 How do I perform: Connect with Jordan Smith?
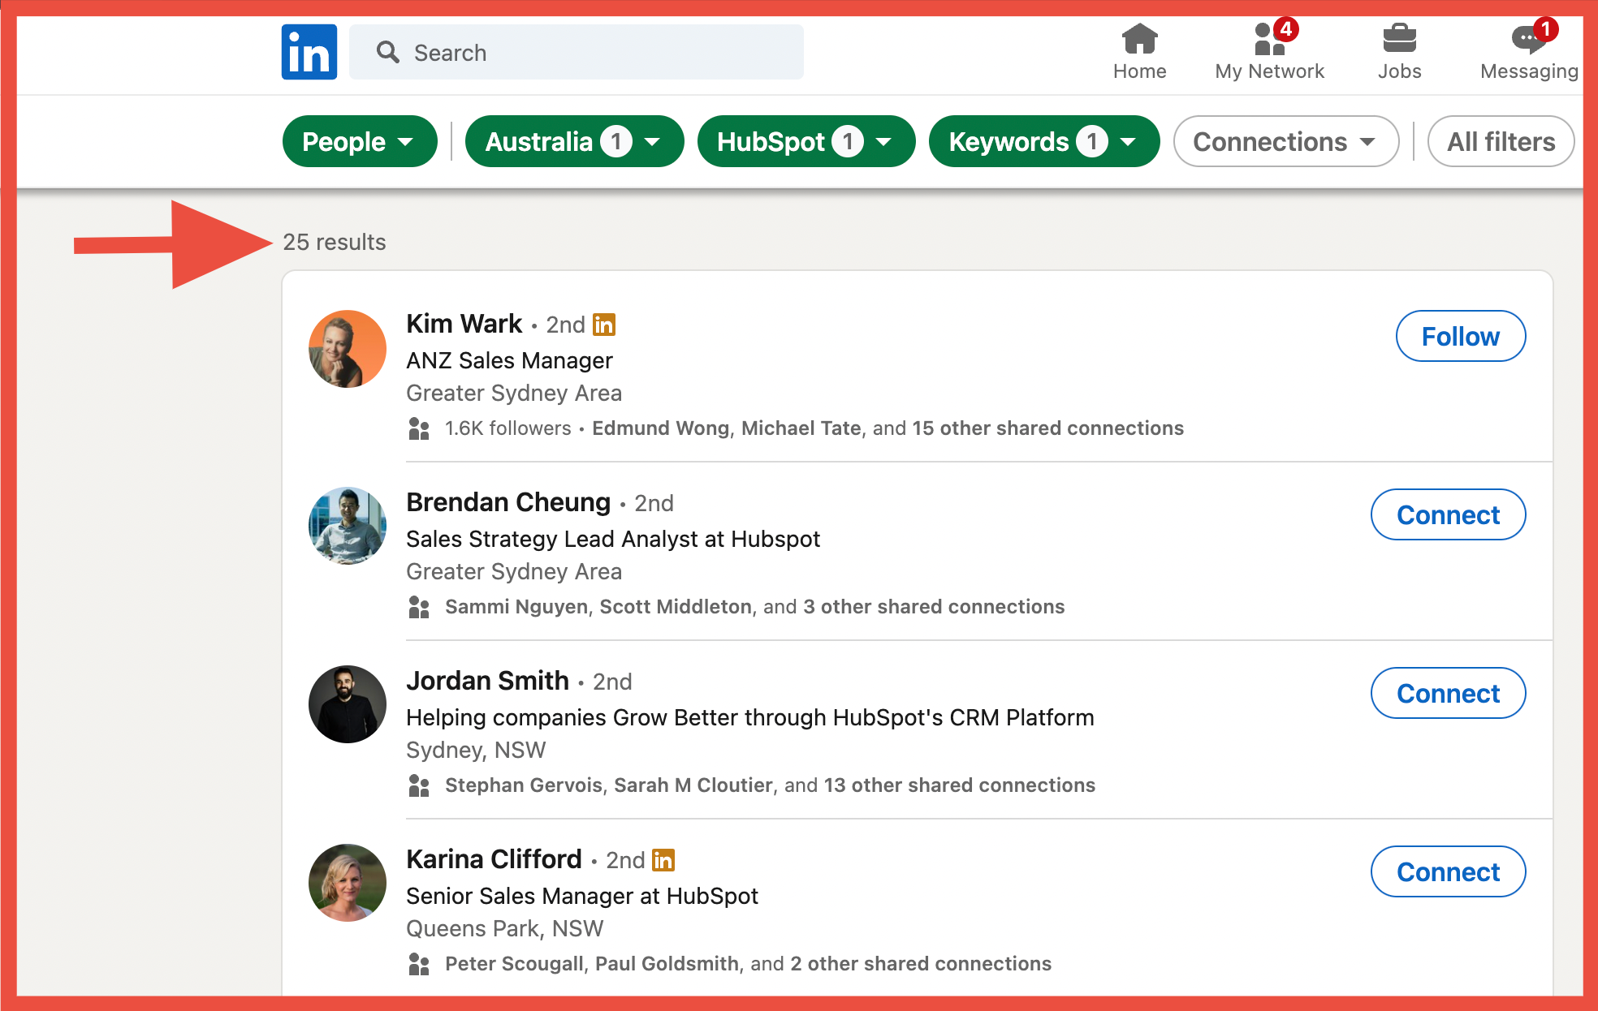point(1449,692)
